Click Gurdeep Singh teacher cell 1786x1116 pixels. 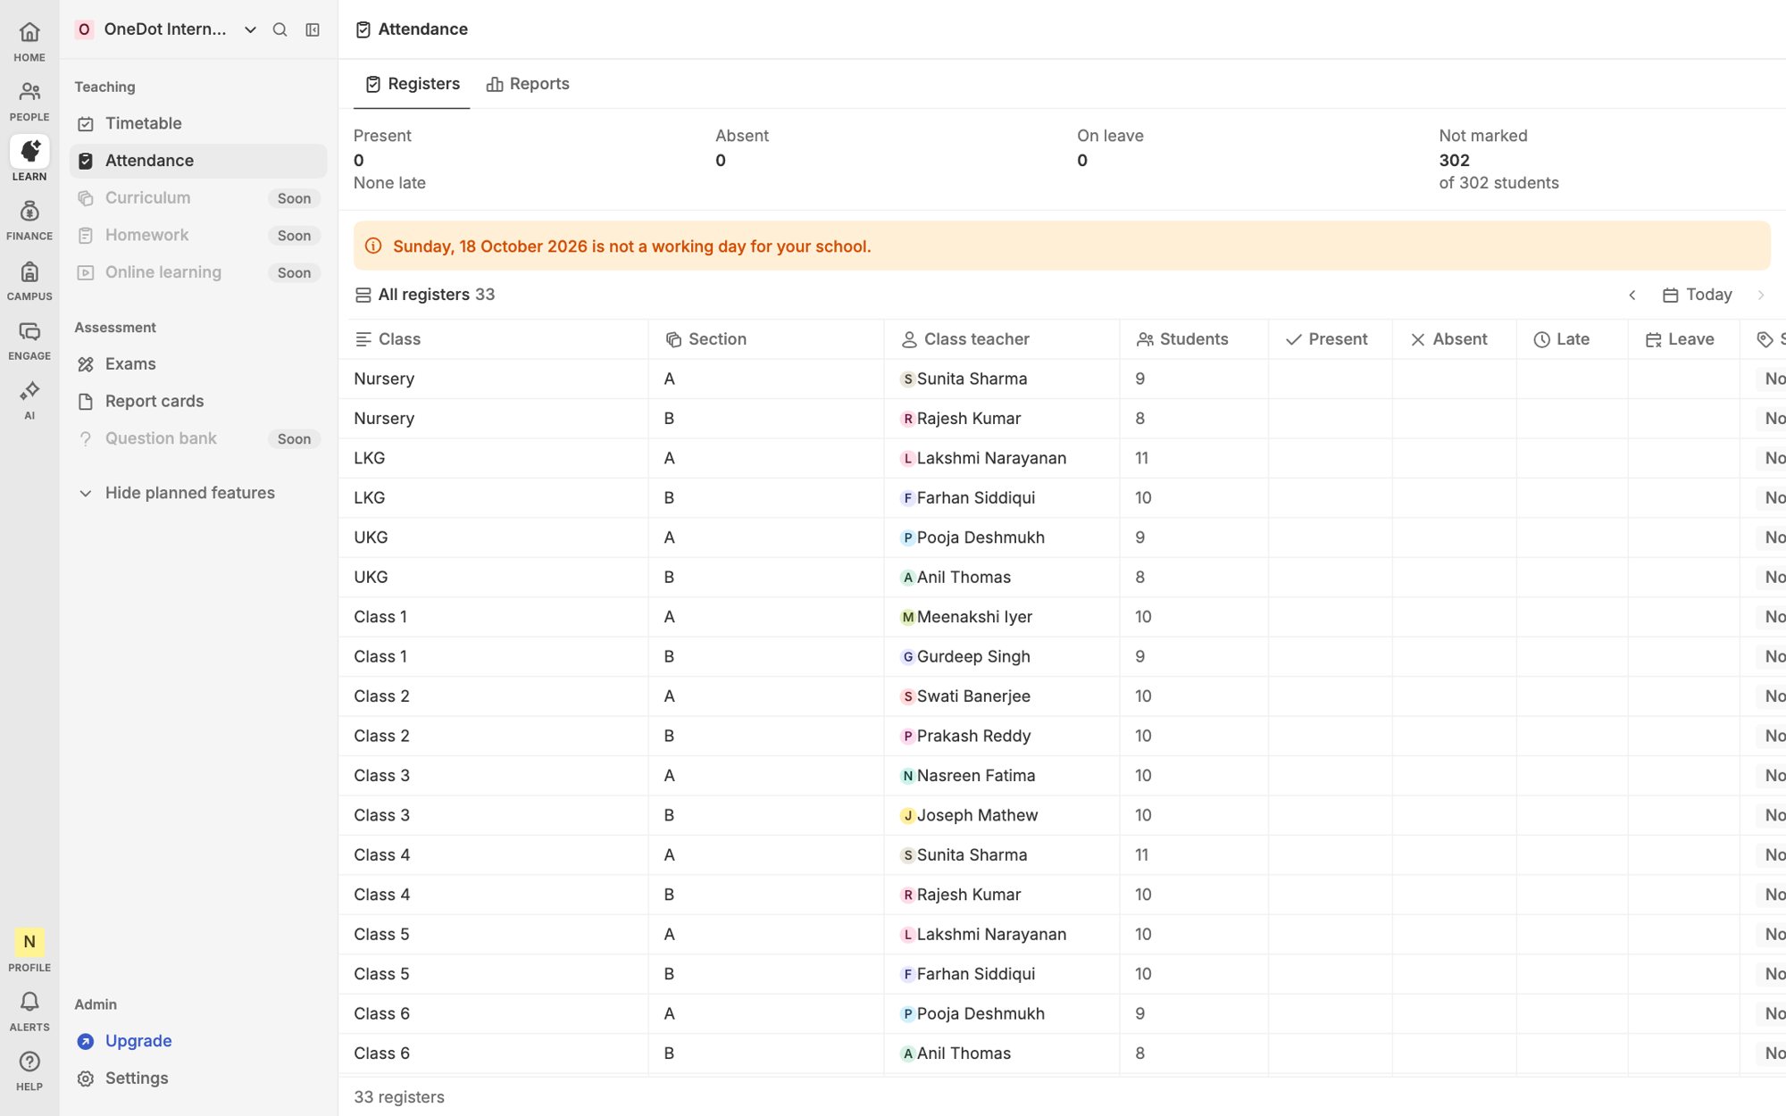1002,657
